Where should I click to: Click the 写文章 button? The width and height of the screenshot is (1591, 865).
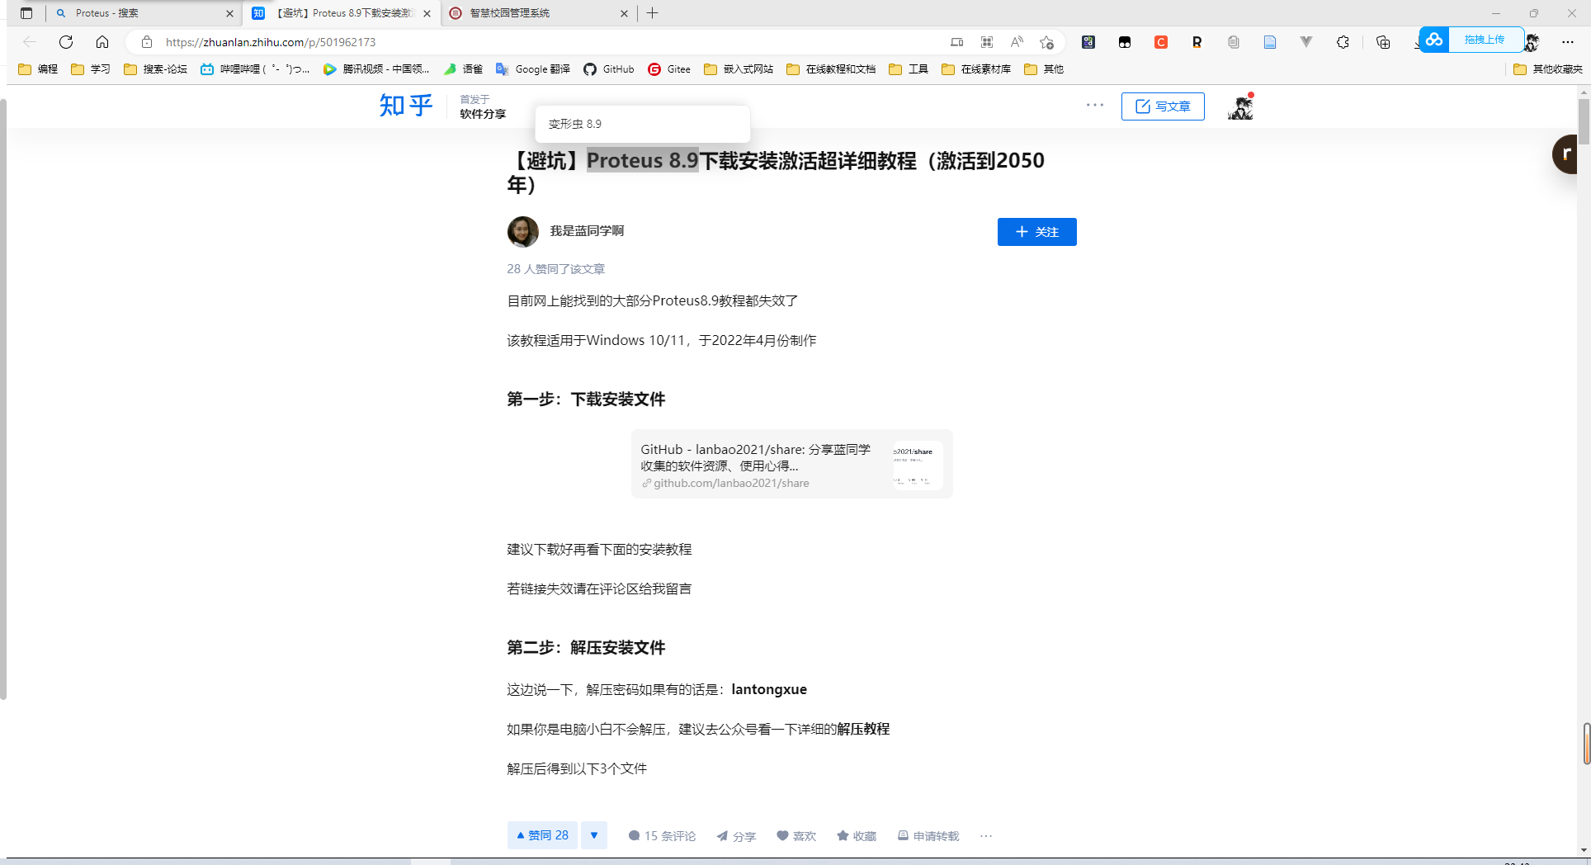1163,106
